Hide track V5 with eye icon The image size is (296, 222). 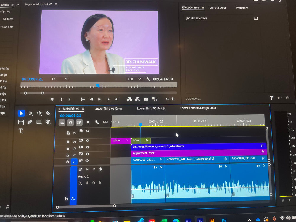coord(88,131)
